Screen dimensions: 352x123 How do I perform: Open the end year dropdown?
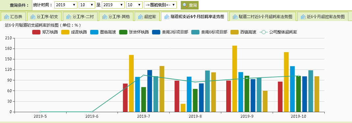coord(113,5)
